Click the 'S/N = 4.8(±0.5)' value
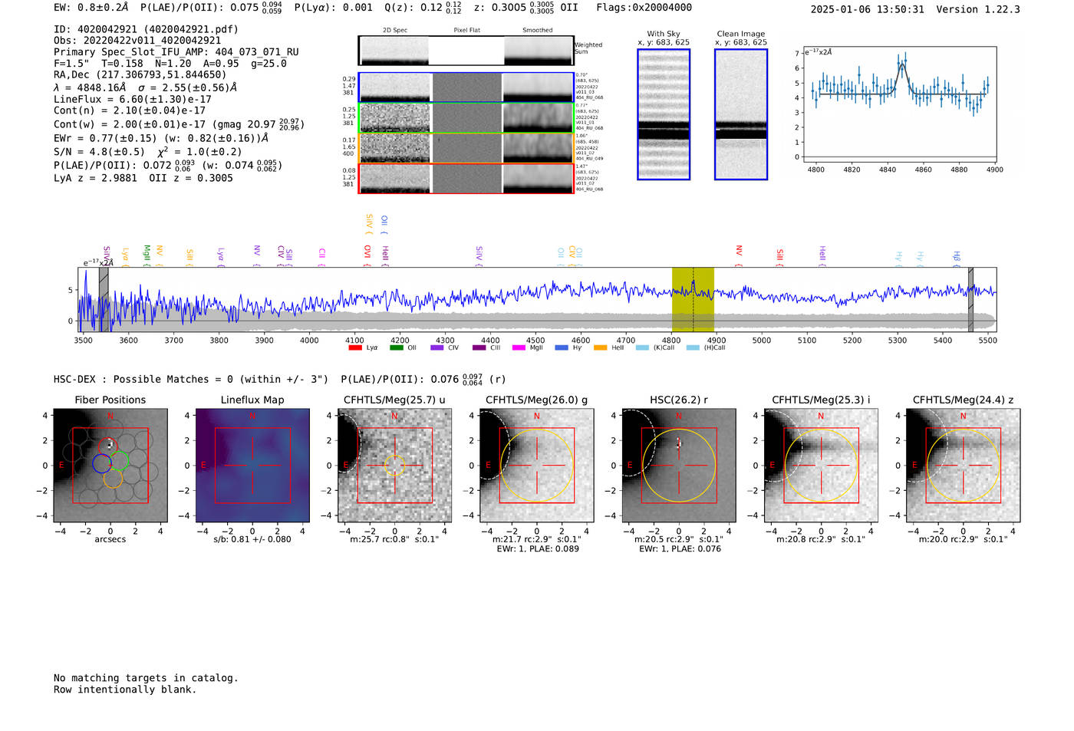 [99, 152]
